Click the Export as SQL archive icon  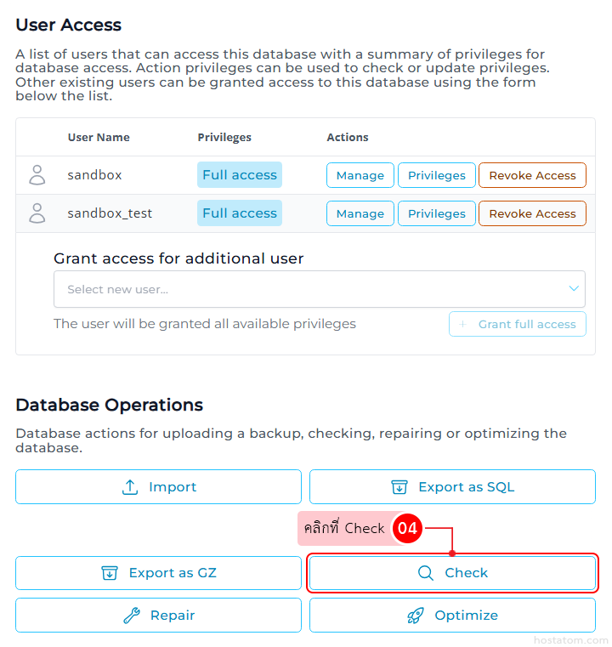click(x=399, y=487)
